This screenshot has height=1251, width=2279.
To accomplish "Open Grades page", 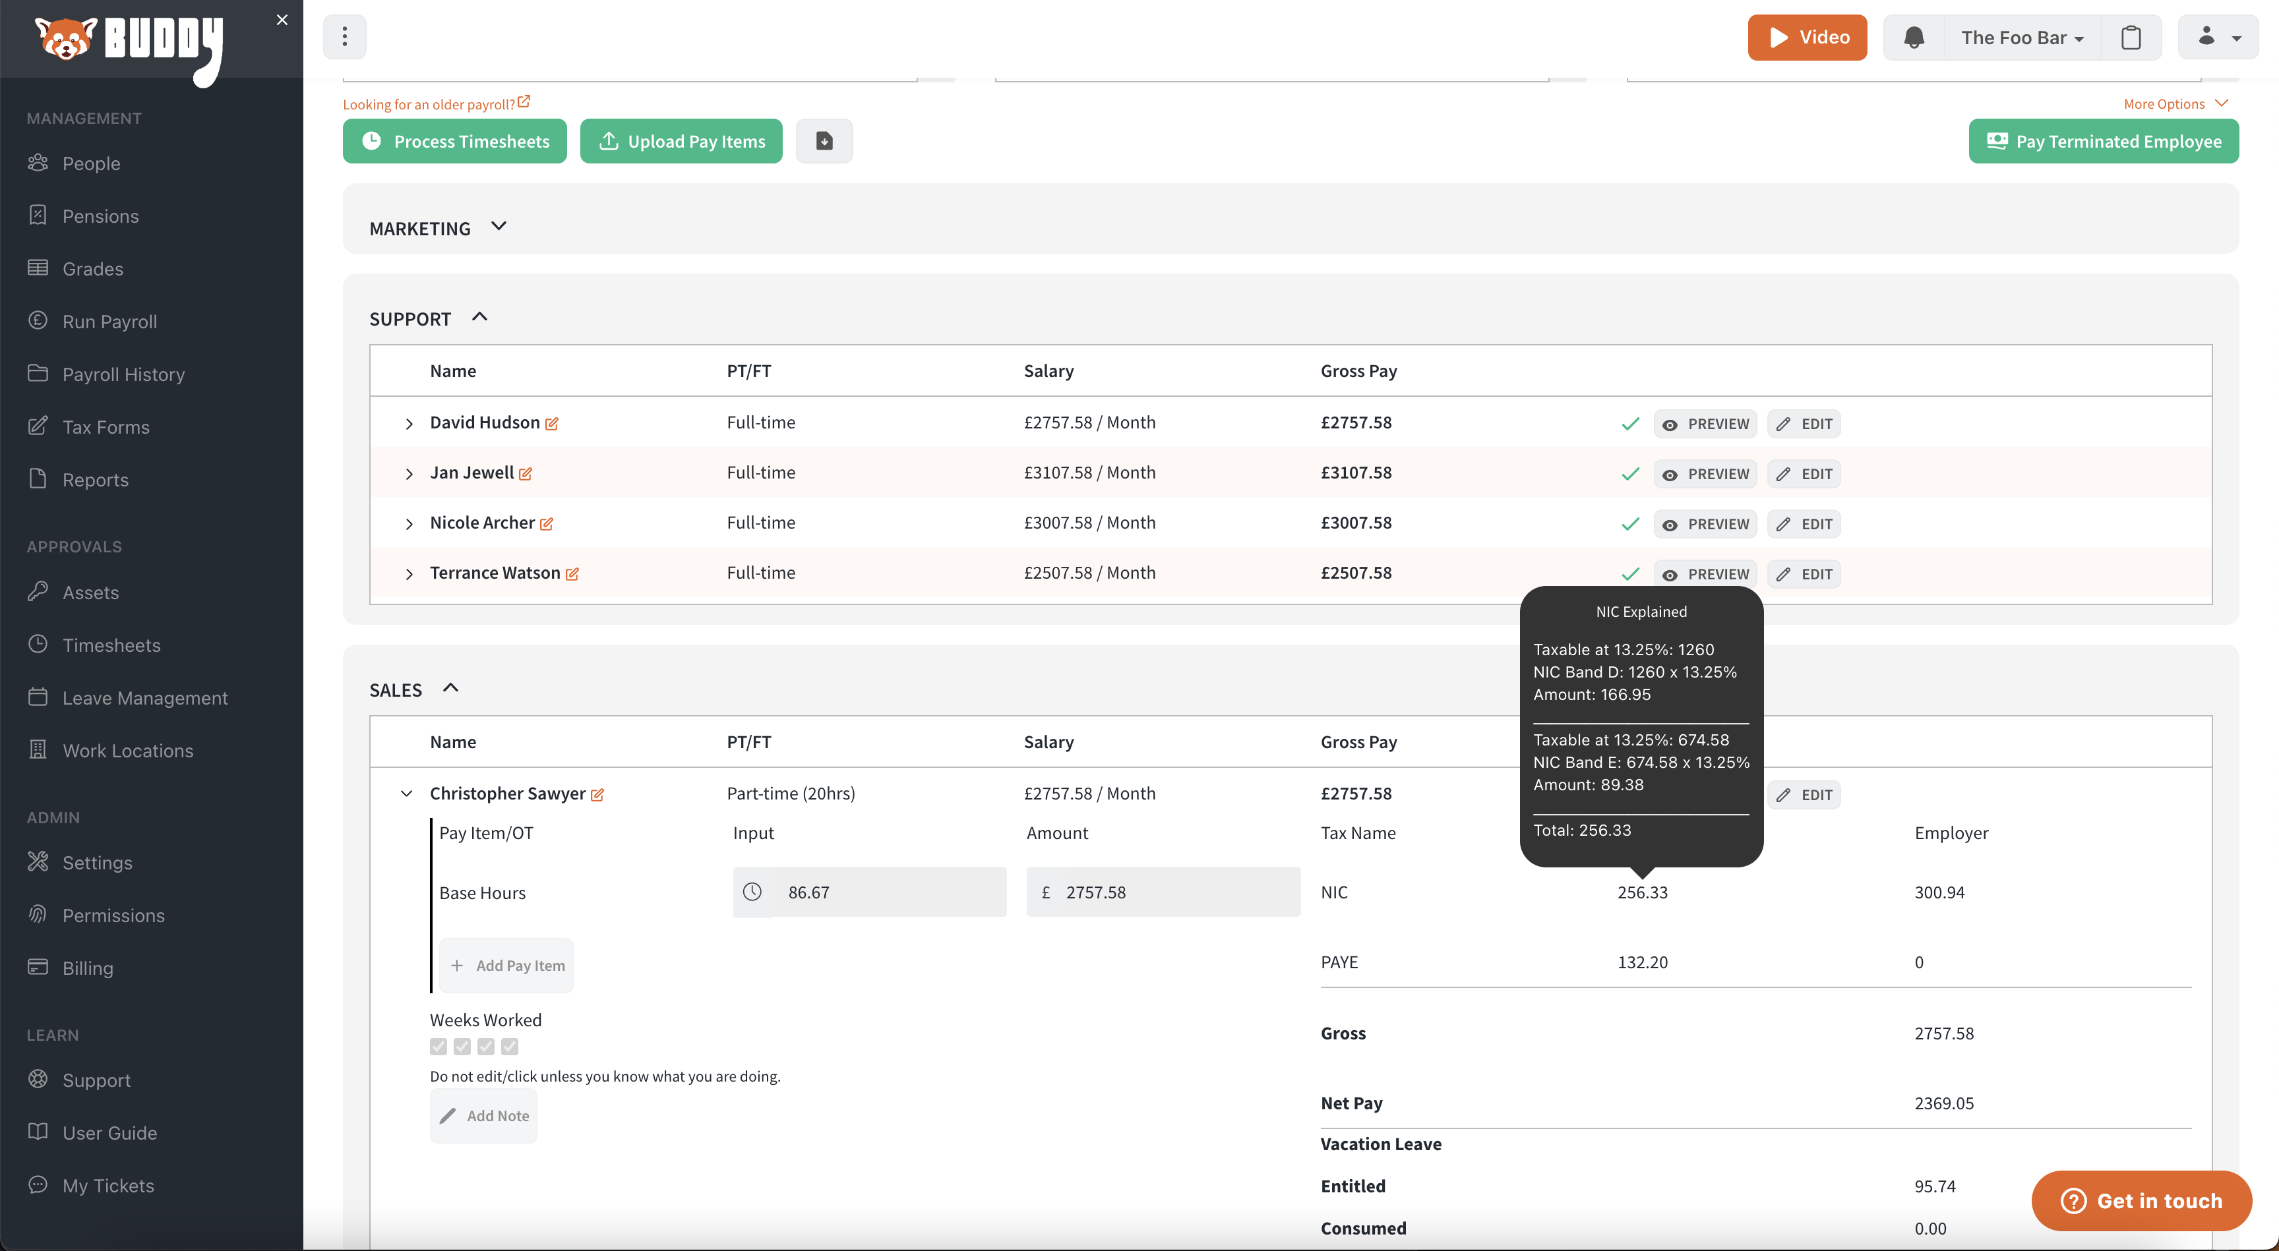I will click(93, 269).
